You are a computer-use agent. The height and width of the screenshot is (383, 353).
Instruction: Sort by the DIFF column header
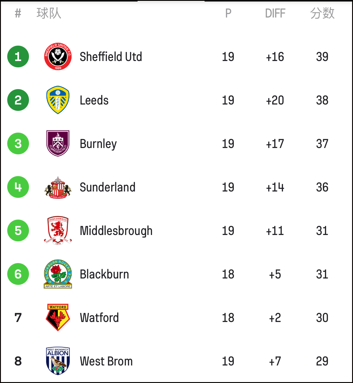275,13
